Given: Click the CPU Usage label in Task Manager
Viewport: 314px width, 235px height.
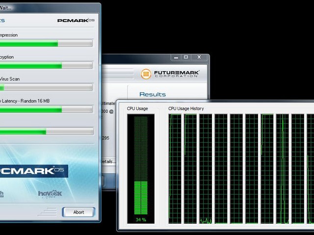Looking at the screenshot, I should pos(137,109).
